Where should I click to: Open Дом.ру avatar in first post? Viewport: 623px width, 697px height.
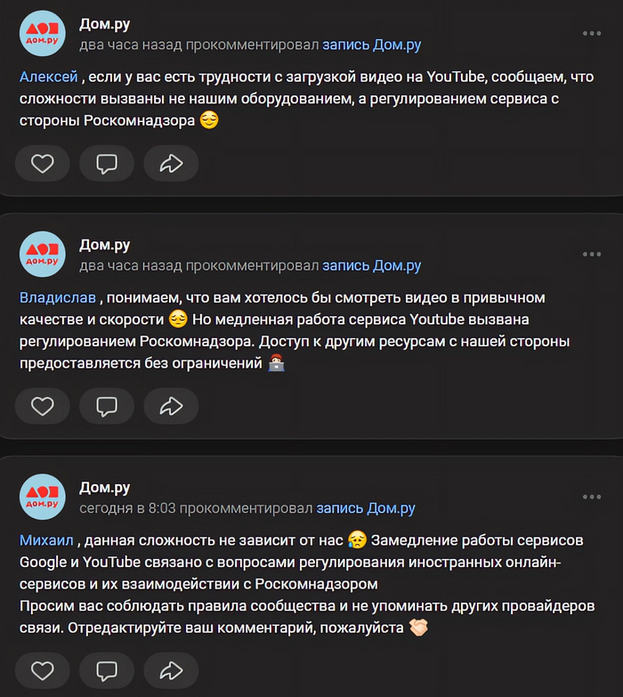coord(43,35)
